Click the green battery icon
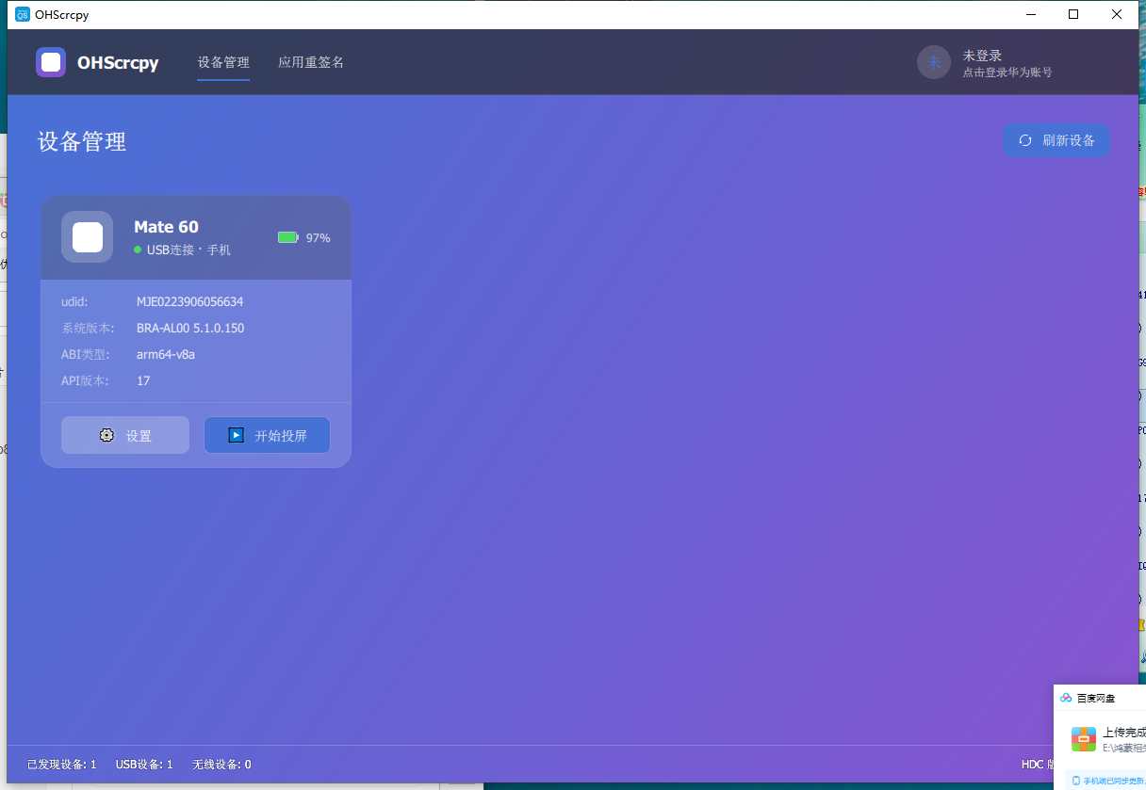This screenshot has width=1146, height=790. click(287, 237)
